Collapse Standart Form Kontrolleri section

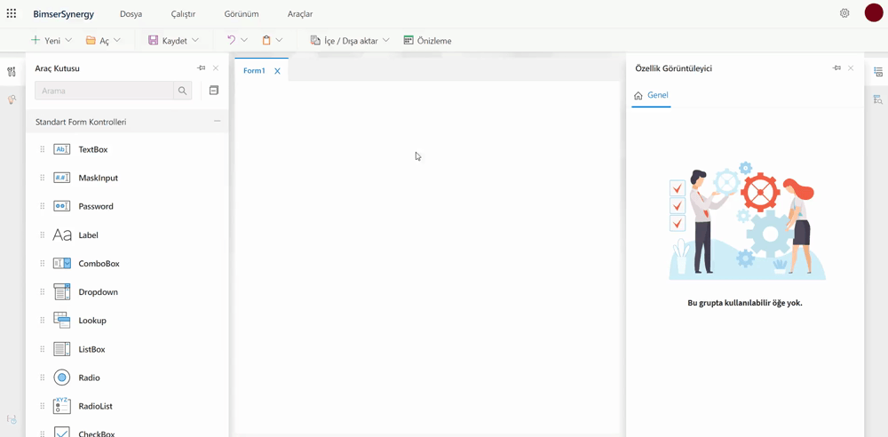click(x=217, y=122)
